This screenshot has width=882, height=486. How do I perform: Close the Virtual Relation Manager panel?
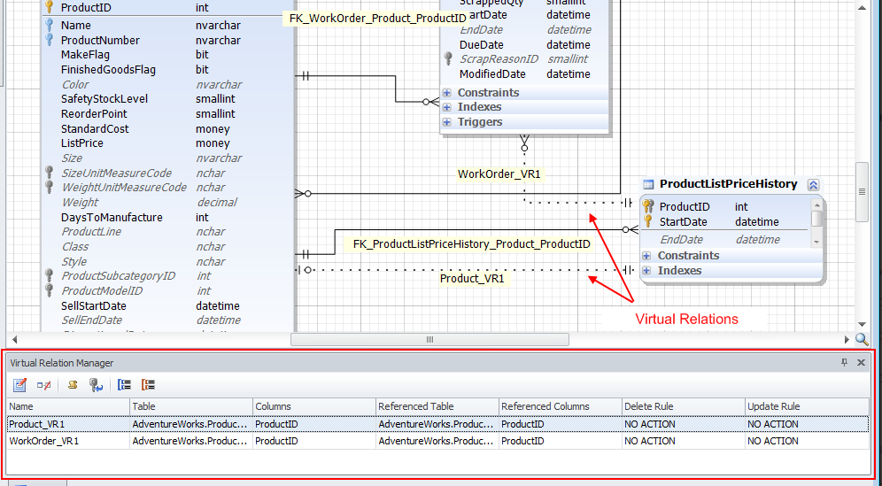click(861, 363)
